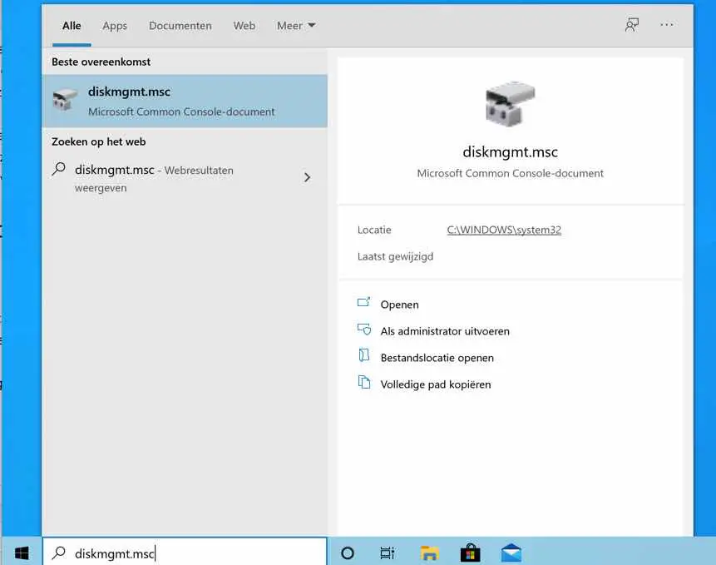
Task: Choose Als administrator uitvoeren
Action: pos(445,331)
